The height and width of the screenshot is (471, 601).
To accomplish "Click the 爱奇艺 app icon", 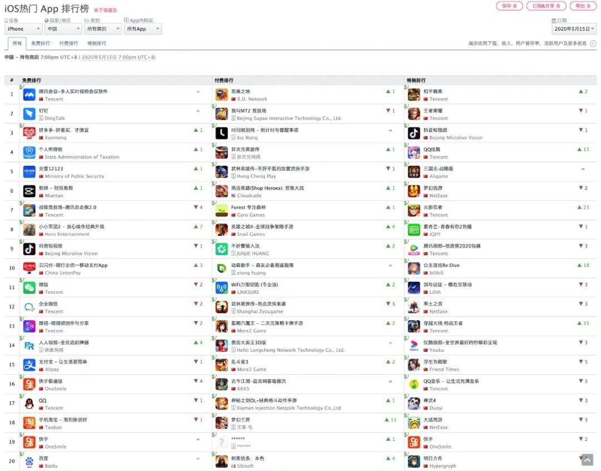I will coord(414,230).
